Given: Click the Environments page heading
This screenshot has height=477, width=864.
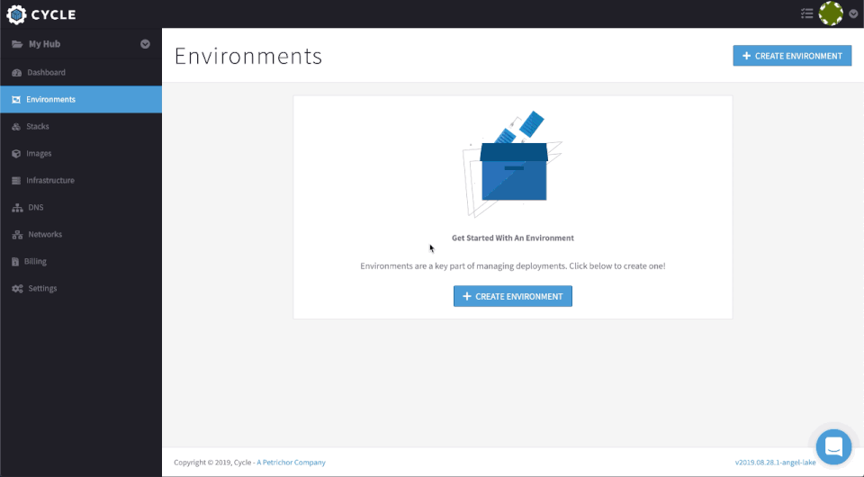Looking at the screenshot, I should [248, 56].
